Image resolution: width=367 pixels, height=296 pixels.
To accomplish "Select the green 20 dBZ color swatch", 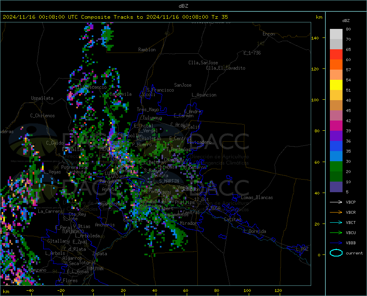I will point(336,167).
